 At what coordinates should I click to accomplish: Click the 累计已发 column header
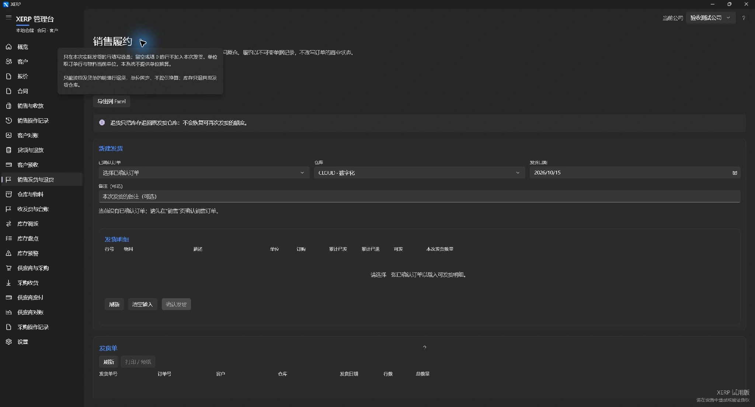(338, 249)
